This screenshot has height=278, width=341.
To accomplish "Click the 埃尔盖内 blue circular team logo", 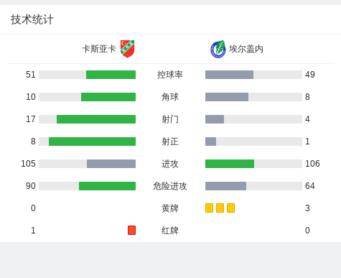I will coord(218,49).
